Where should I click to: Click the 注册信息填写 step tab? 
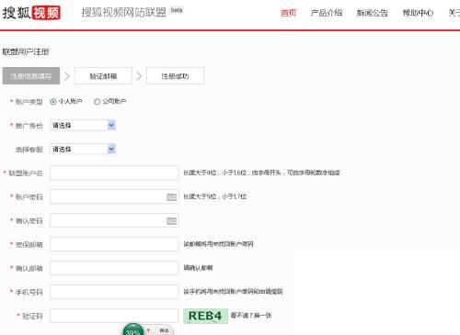coord(31,76)
